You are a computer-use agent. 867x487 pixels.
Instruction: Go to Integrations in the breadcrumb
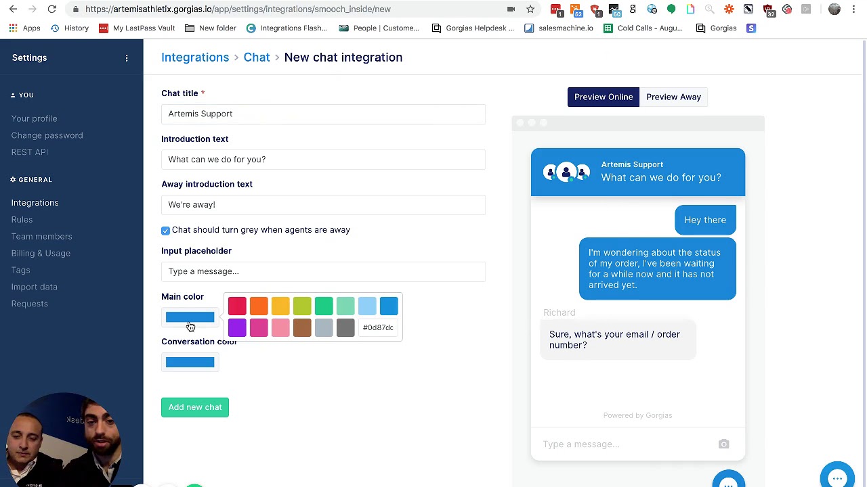tap(195, 57)
